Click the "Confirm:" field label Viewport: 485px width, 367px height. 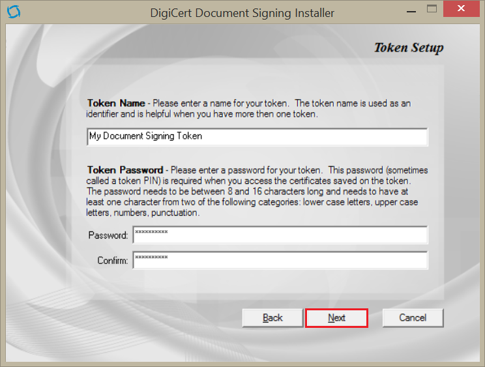click(x=112, y=261)
